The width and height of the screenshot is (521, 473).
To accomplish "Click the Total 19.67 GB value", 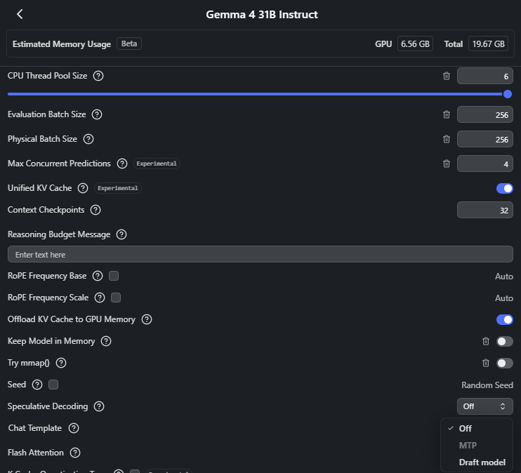I will [488, 44].
